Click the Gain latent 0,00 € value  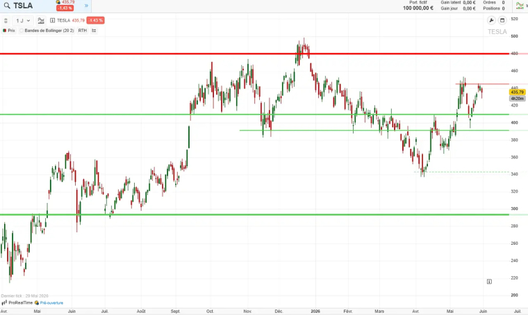(x=469, y=2)
